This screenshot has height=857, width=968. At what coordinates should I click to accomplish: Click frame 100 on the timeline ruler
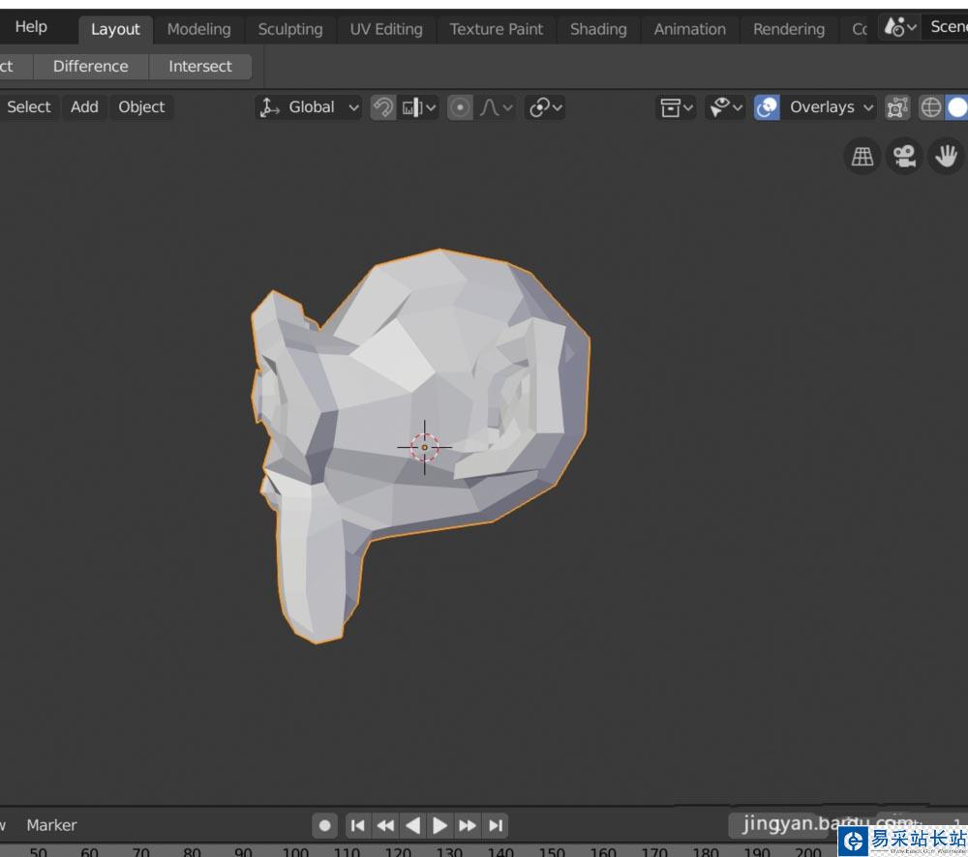(x=295, y=852)
